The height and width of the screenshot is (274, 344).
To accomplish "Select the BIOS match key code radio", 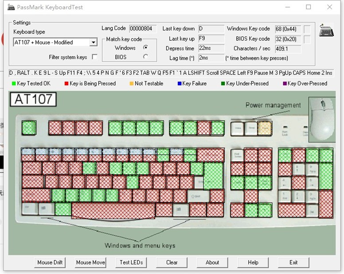I will coord(145,57).
